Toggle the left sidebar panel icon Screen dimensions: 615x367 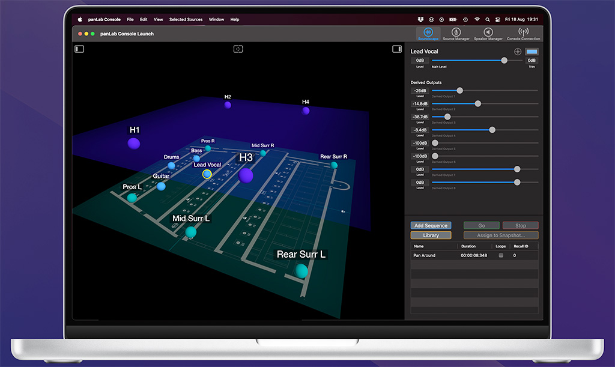[79, 49]
